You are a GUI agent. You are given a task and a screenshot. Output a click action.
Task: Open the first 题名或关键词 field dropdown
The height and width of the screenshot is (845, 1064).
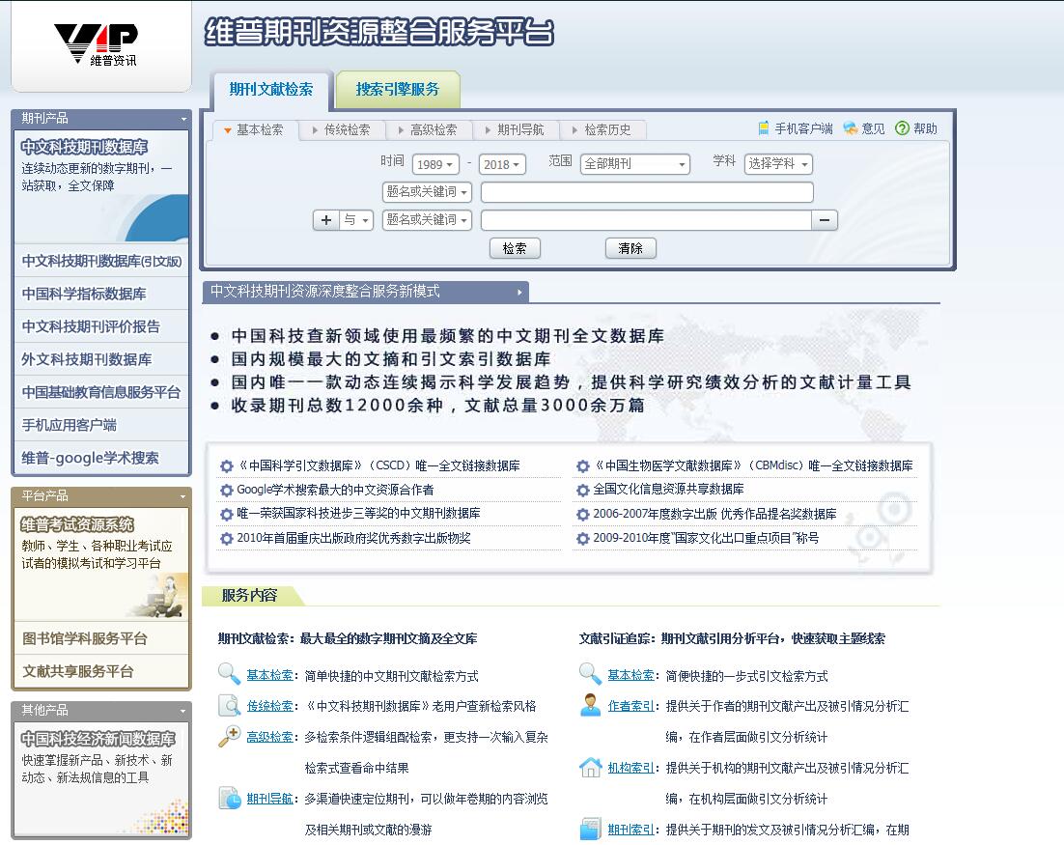[427, 192]
